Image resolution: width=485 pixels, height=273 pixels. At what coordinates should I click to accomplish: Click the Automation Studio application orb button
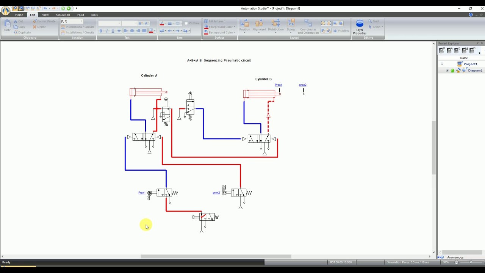(6, 11)
